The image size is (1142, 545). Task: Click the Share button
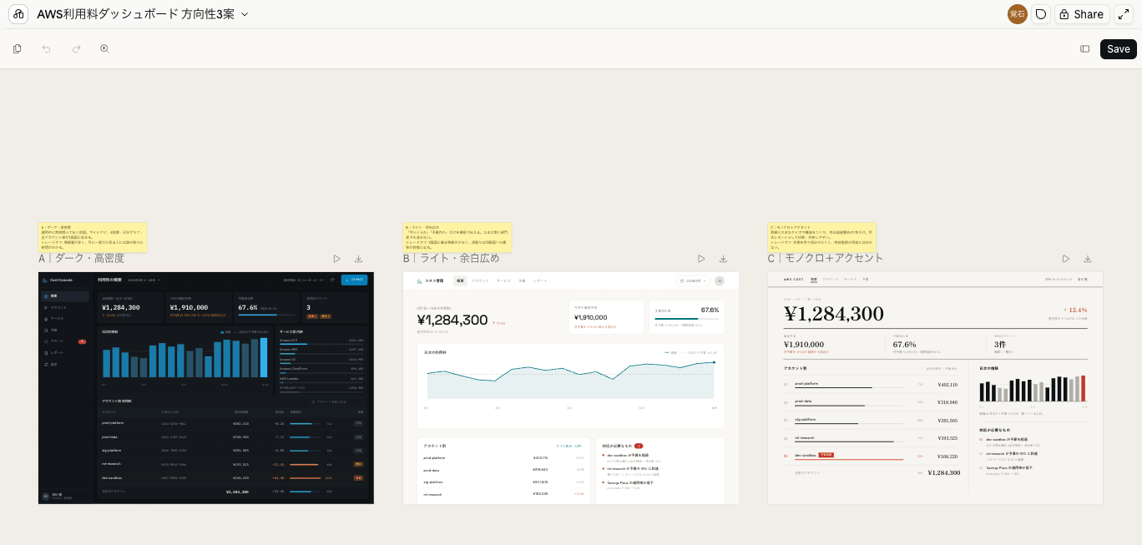(x=1081, y=14)
